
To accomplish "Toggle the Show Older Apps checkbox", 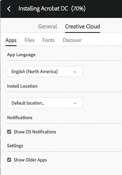I will [x=9, y=160].
